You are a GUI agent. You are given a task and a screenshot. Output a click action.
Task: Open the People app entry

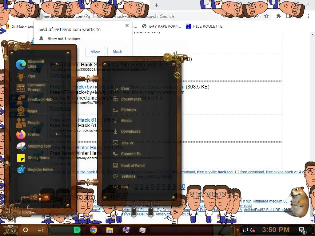(x=28, y=123)
